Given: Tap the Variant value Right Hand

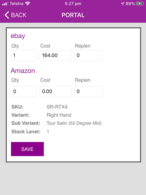Looking at the screenshot, I should [x=59, y=115].
